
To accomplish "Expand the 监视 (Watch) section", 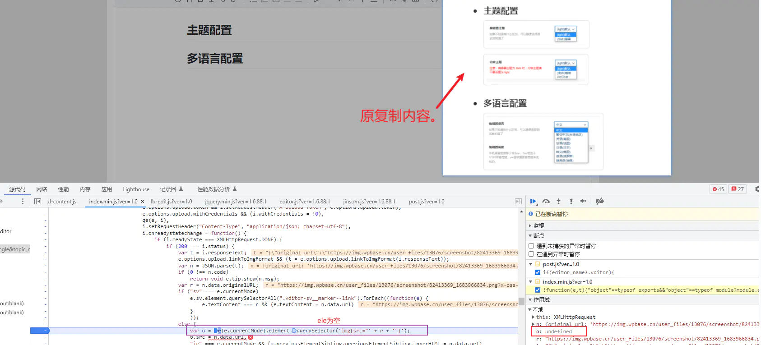I will click(530, 225).
